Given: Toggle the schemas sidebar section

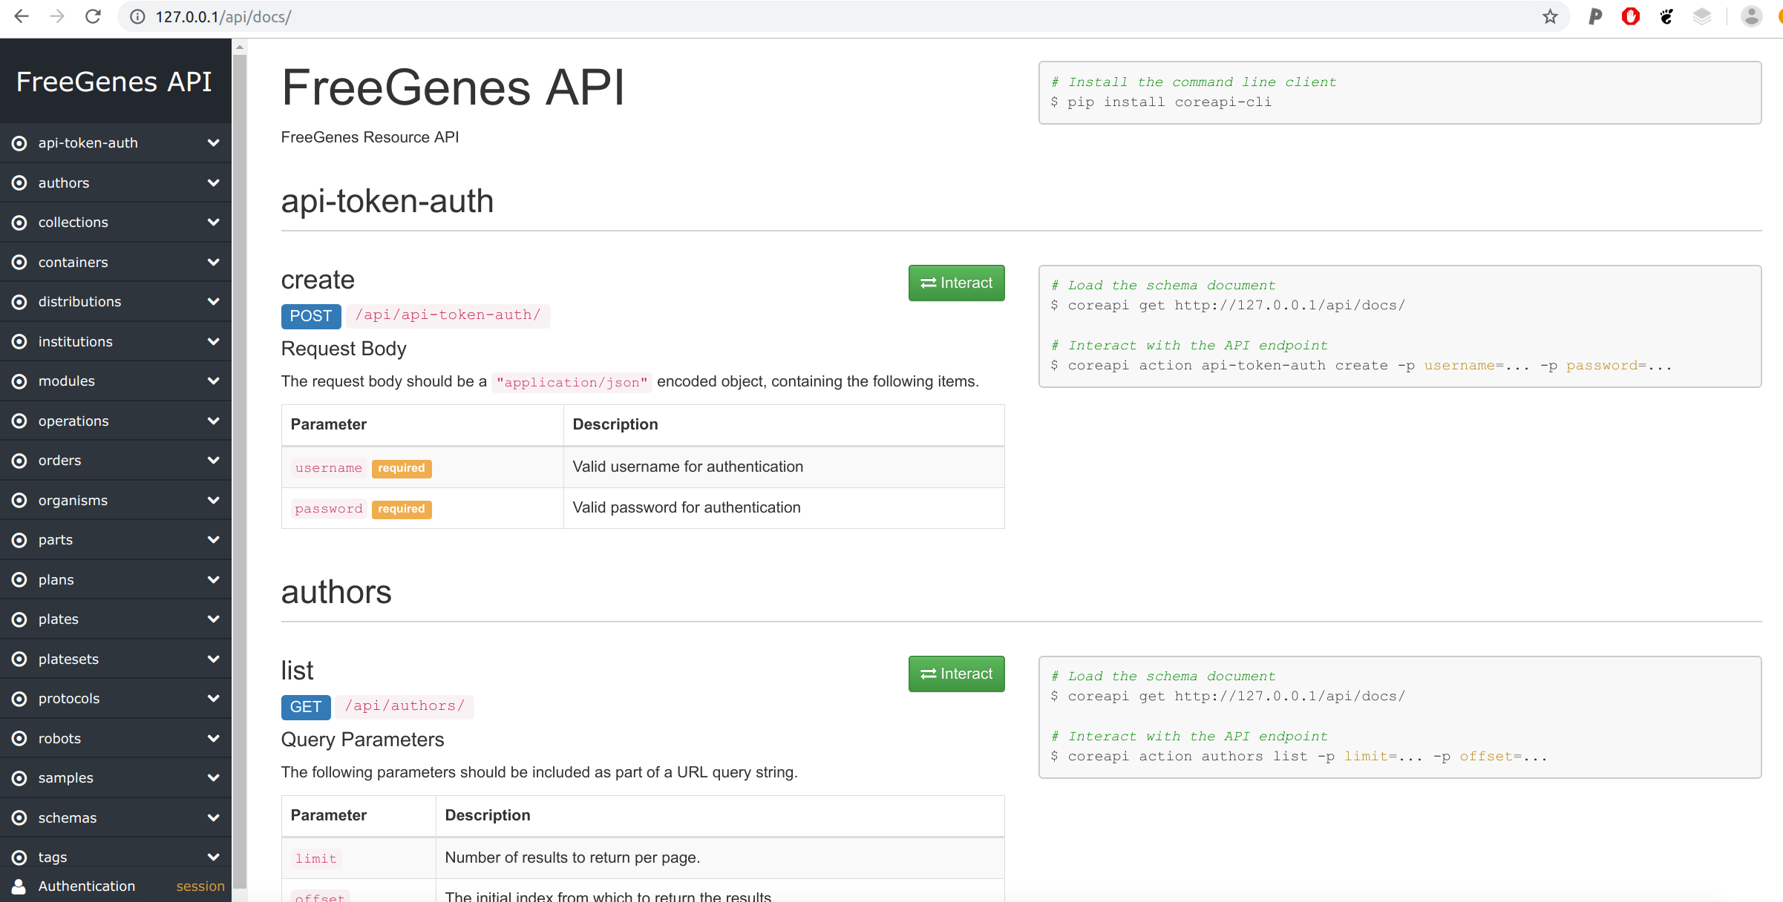Looking at the screenshot, I should point(115,817).
